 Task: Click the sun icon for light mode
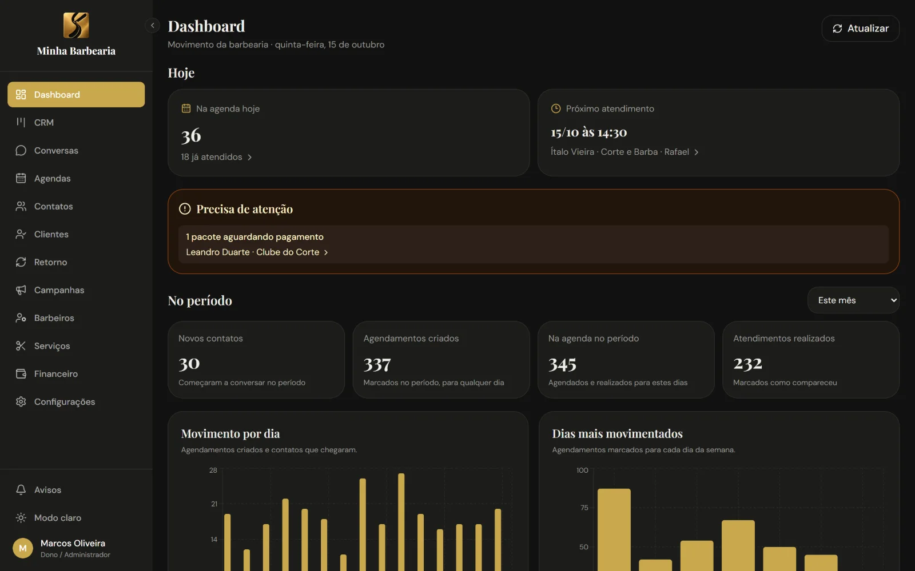click(21, 518)
